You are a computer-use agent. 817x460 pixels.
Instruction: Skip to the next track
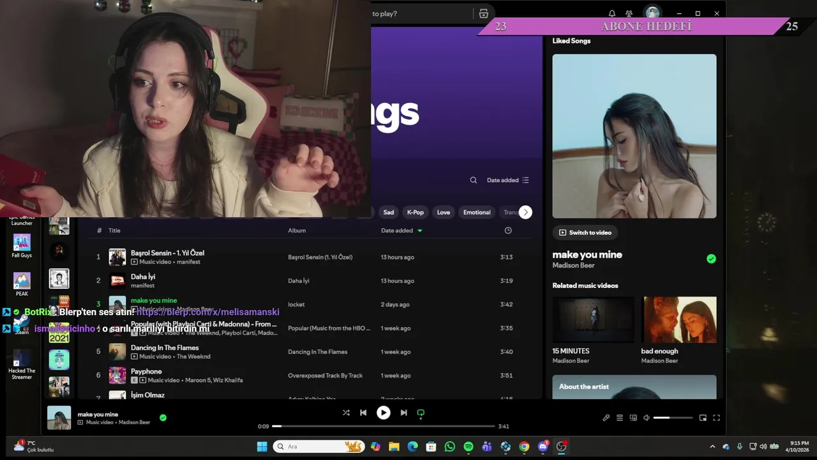403,413
